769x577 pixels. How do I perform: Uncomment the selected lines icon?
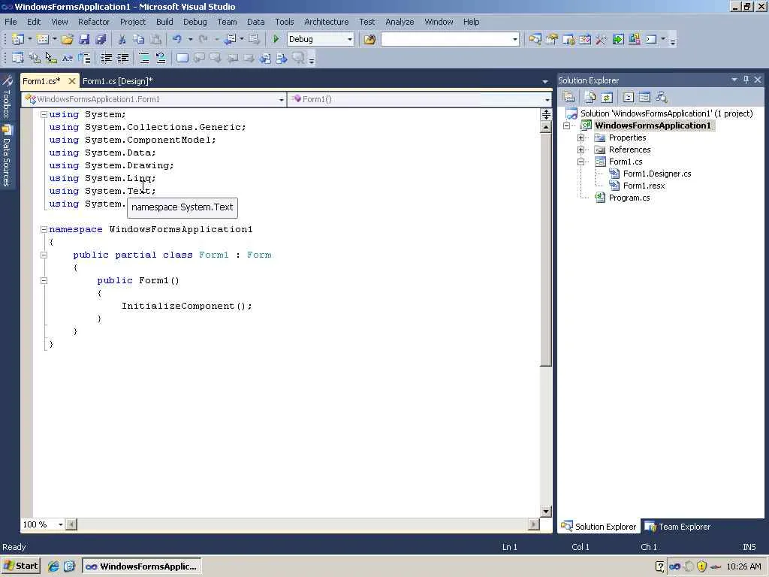[x=161, y=58]
